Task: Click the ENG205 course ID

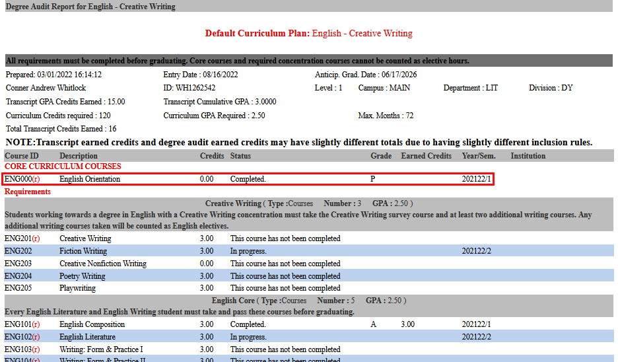Action: pyautogui.click(x=18, y=288)
